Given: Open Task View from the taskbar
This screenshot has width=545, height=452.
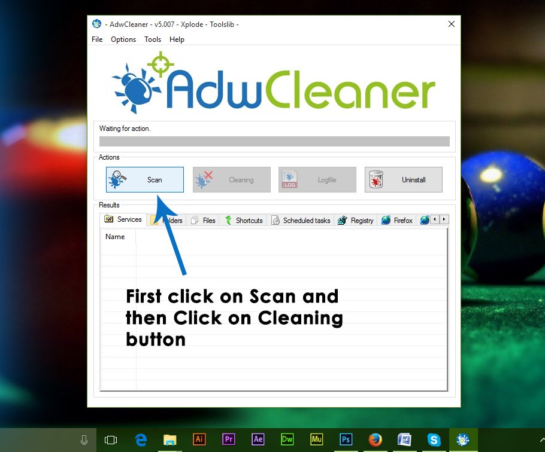Looking at the screenshot, I should [x=111, y=440].
